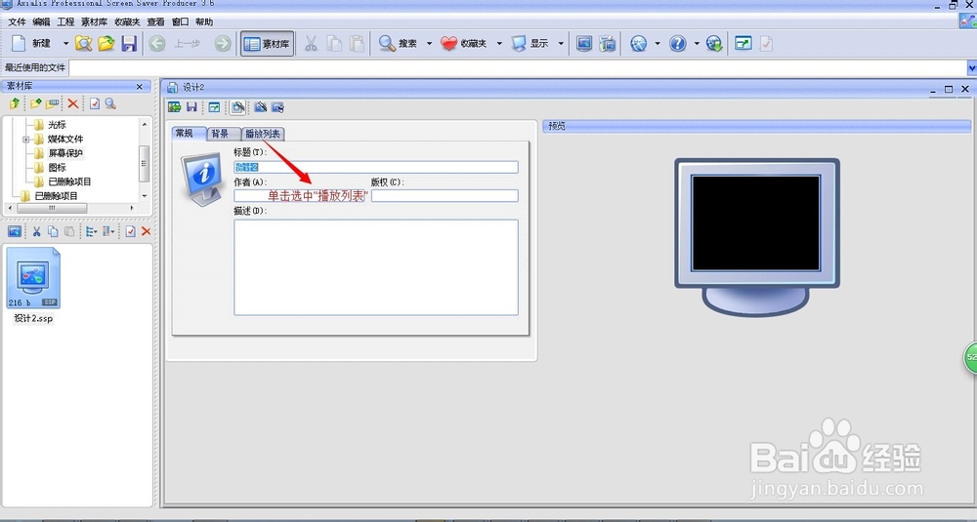Open the dropdown arrow beside the globe icon
The width and height of the screenshot is (977, 522).
(x=658, y=44)
